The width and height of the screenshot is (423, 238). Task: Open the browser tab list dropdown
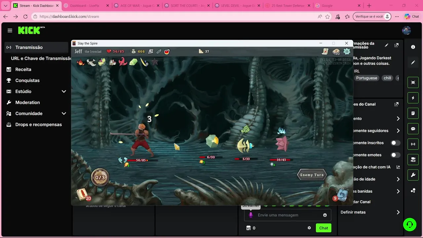pos(5,6)
